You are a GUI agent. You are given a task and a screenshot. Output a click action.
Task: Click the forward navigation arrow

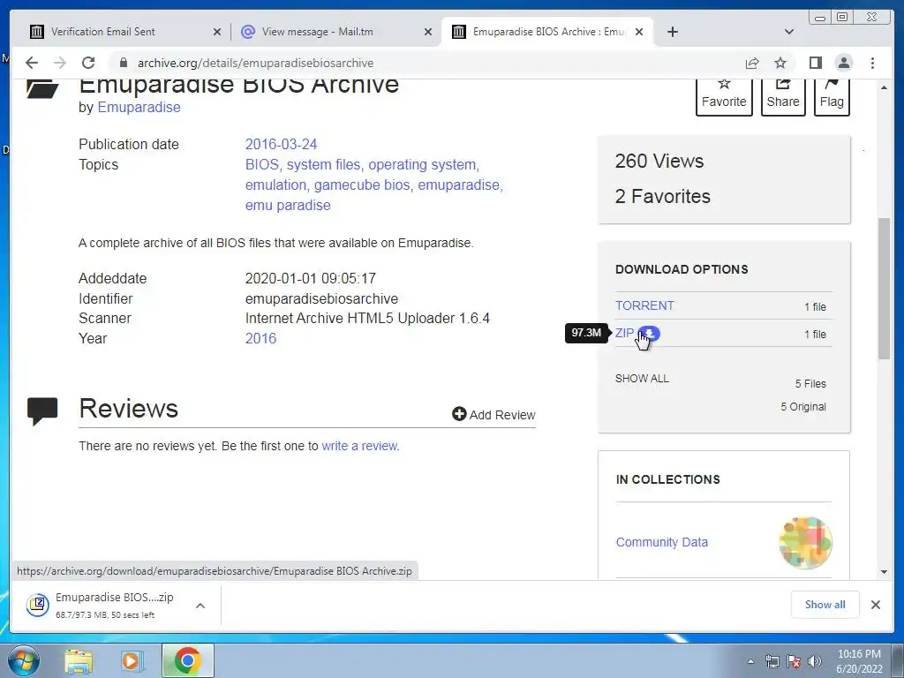click(60, 63)
